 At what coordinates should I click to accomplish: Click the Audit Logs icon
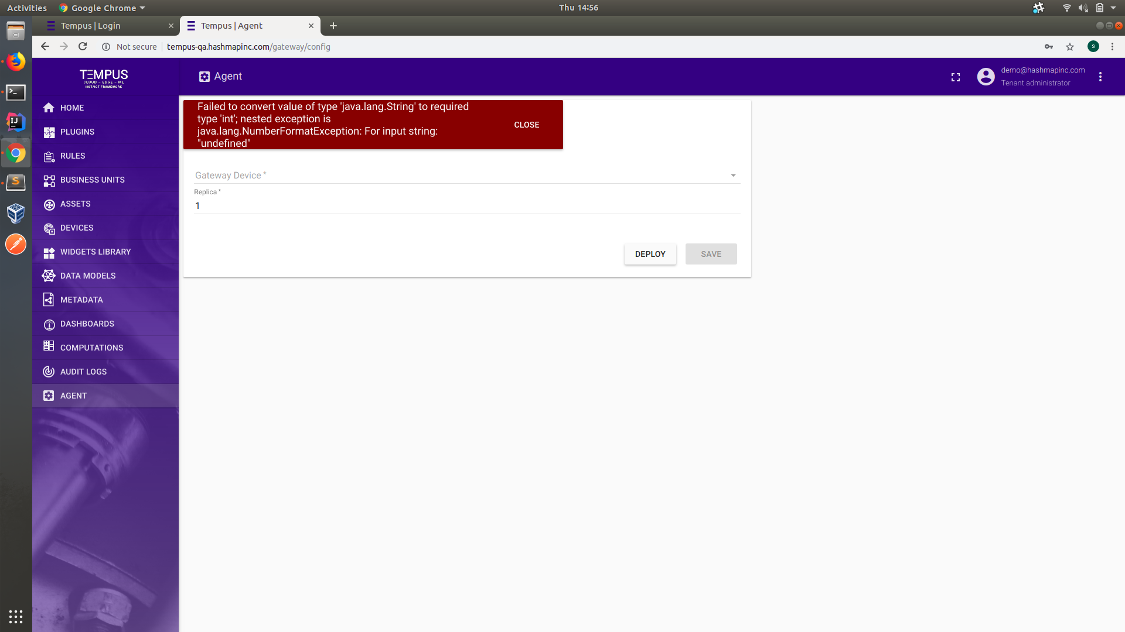click(49, 371)
